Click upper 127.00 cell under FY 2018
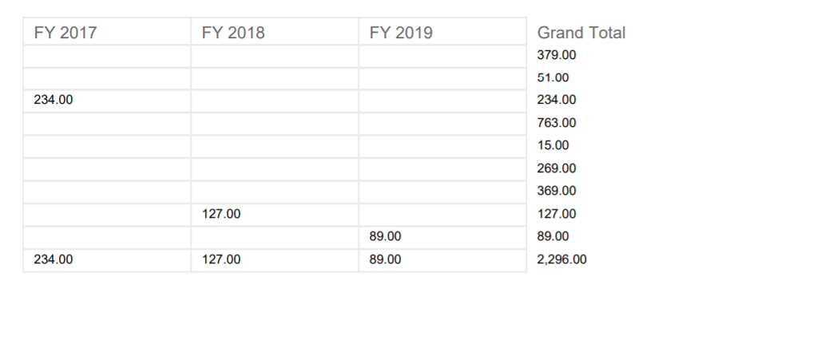The image size is (821, 356). point(220,213)
